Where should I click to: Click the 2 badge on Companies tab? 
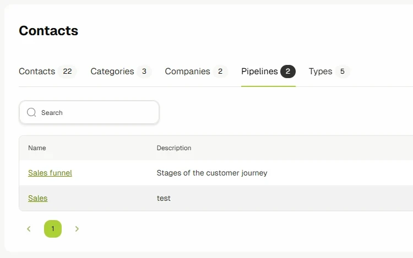(220, 72)
